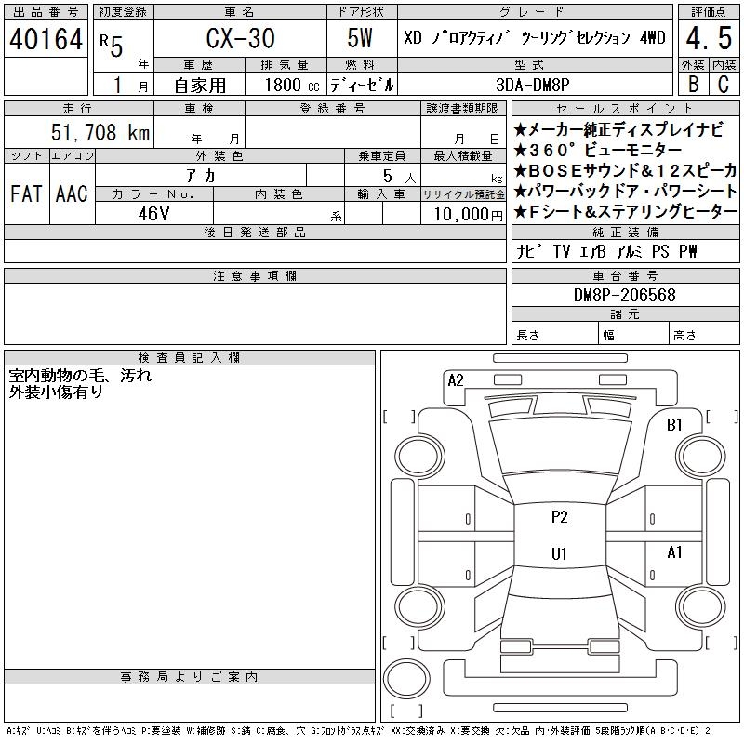Click the star icon before 360° ビューモニター
The image size is (744, 744).
521,150
